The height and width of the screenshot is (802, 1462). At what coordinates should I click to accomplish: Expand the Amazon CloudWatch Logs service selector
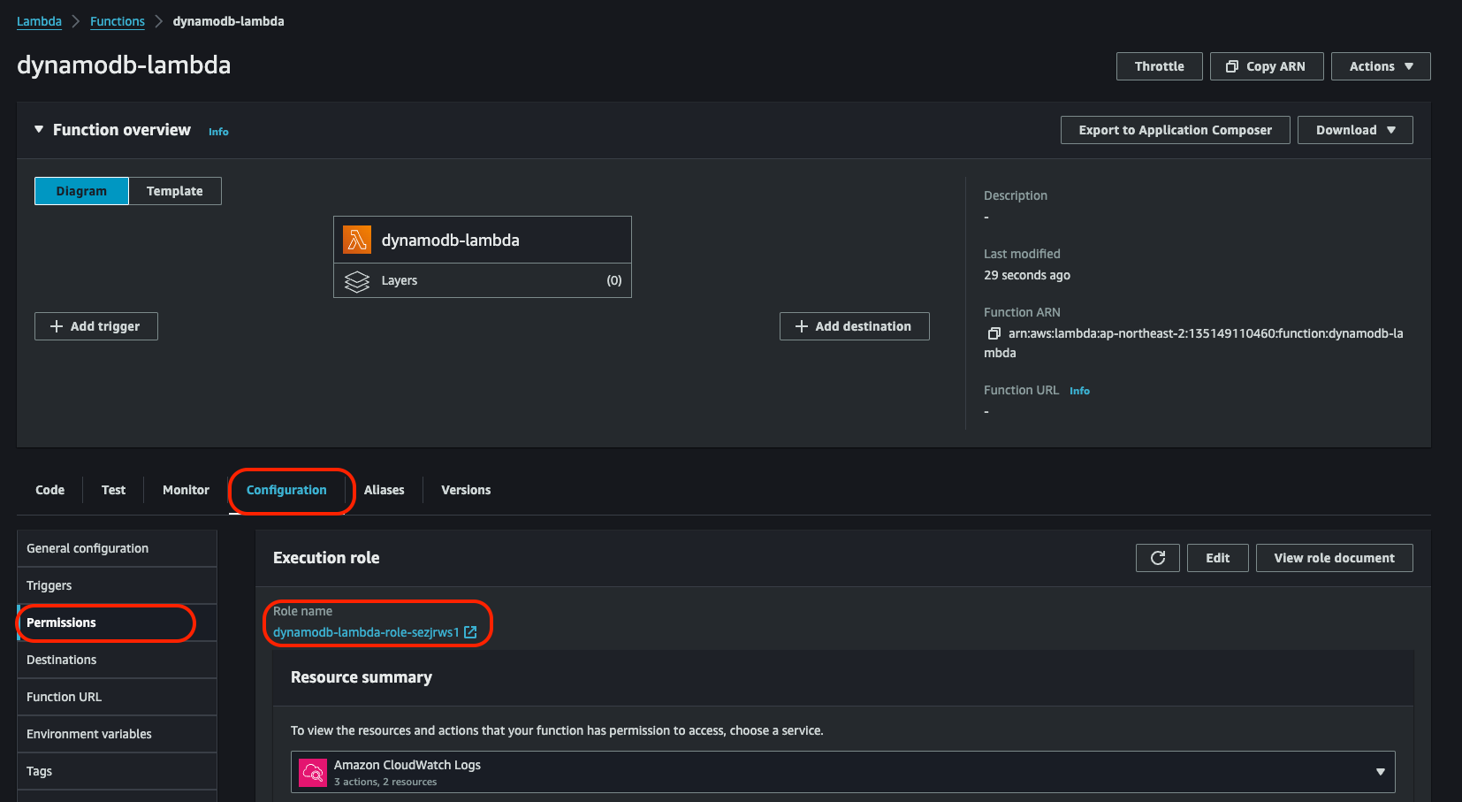(x=843, y=772)
